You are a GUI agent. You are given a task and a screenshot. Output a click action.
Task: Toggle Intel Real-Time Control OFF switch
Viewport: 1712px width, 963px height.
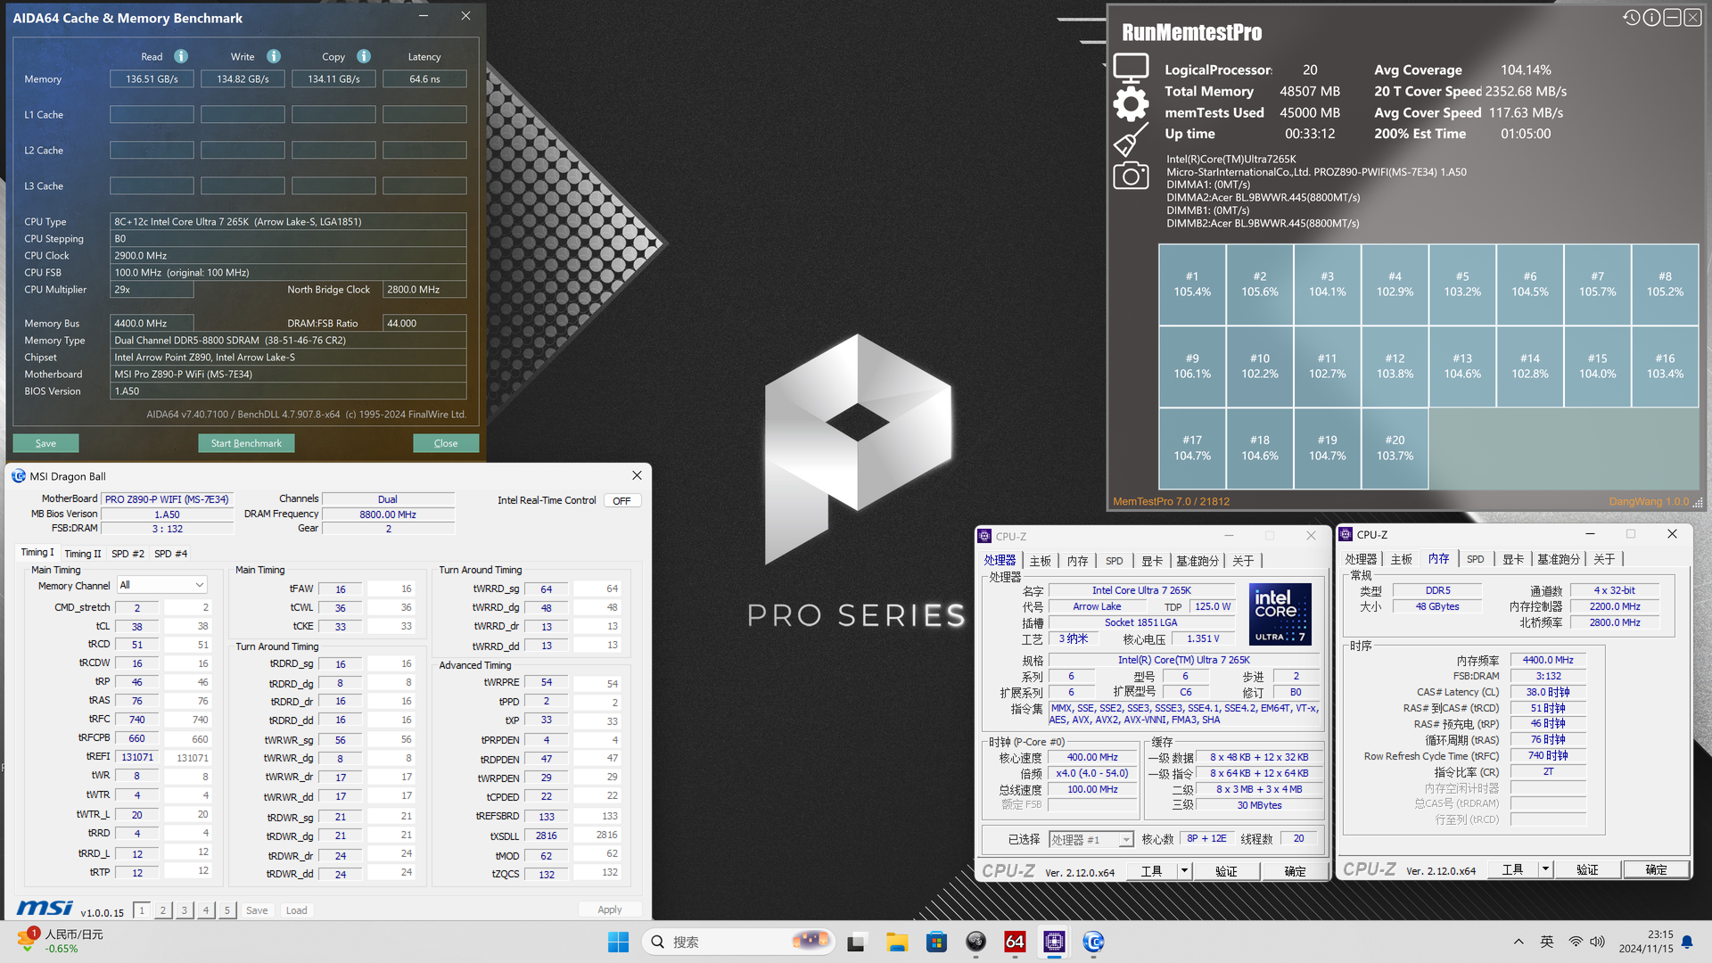point(621,500)
